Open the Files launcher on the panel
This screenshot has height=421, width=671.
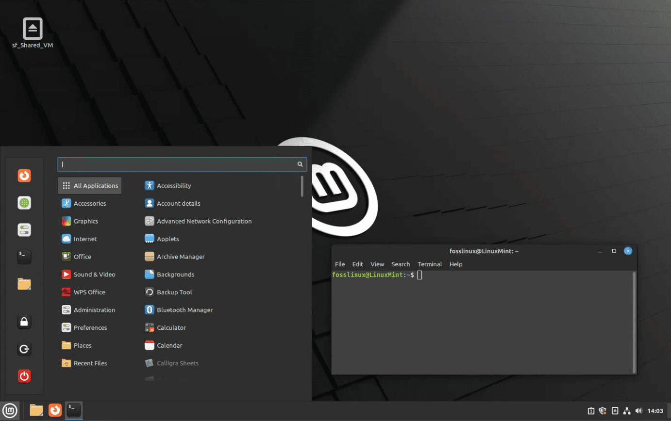[x=36, y=410]
